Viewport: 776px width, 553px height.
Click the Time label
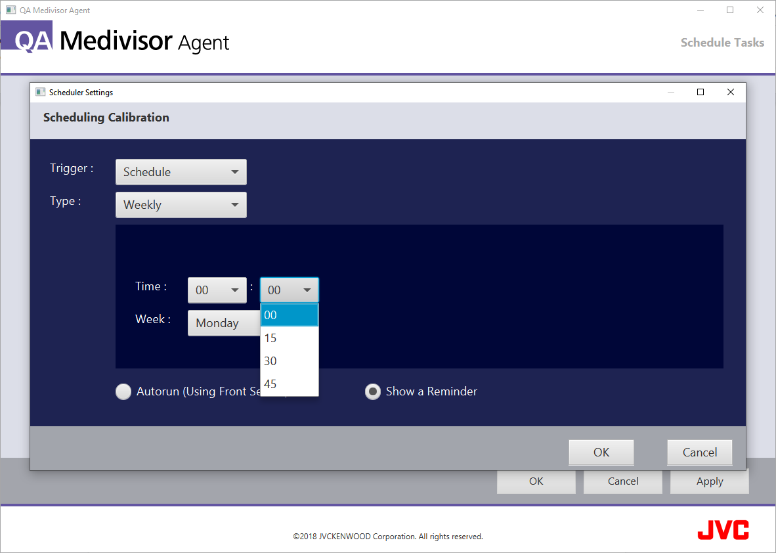click(x=151, y=286)
